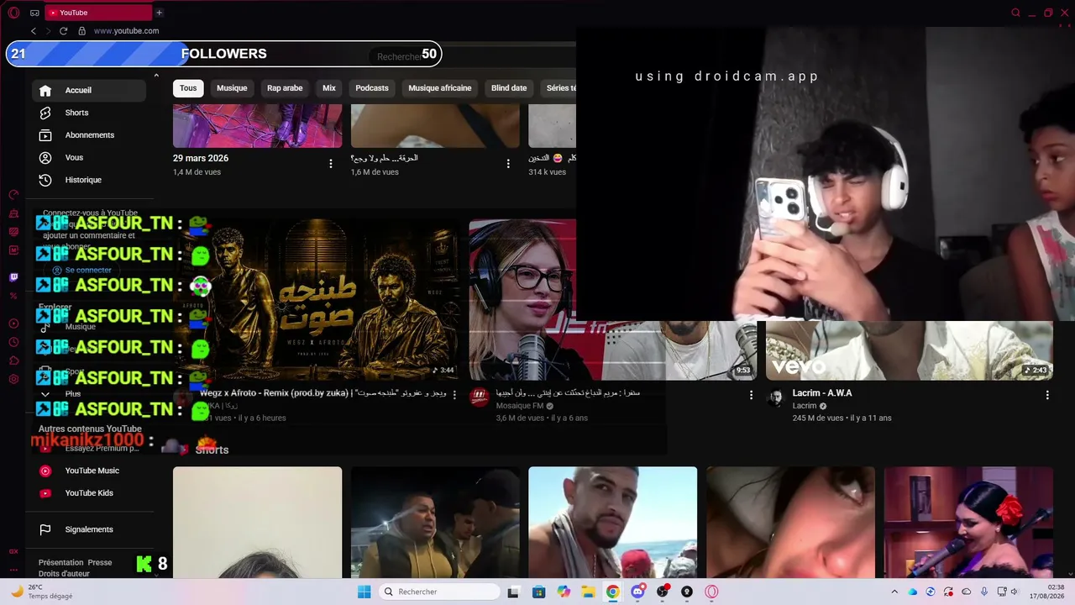Open the Shorts video with shirtless man at beach
The width and height of the screenshot is (1075, 605).
pos(613,523)
